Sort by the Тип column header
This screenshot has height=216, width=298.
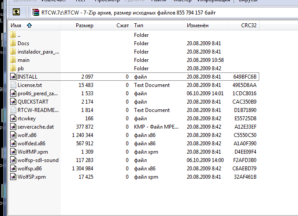(x=157, y=25)
